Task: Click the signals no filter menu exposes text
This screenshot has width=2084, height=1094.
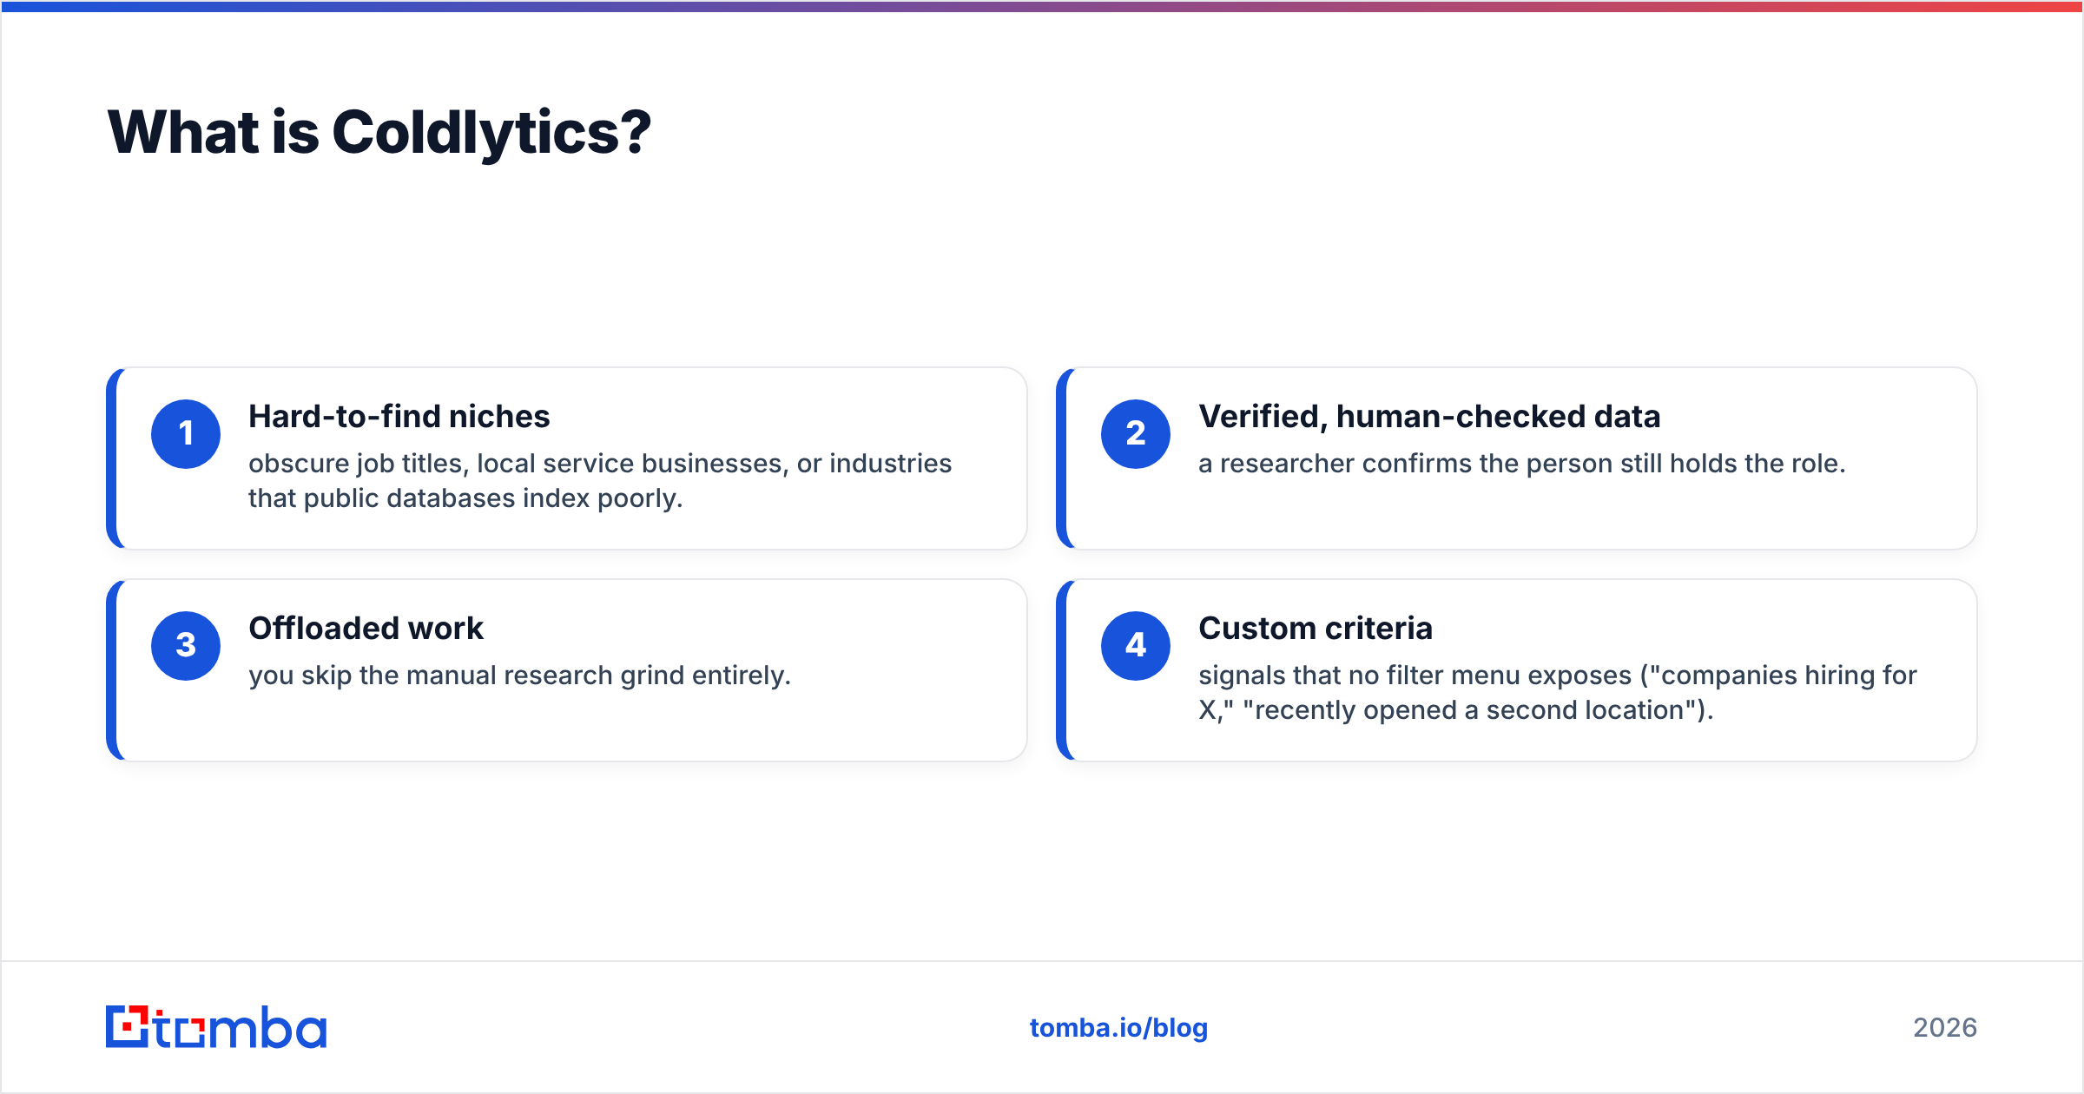Action: coord(1558,693)
